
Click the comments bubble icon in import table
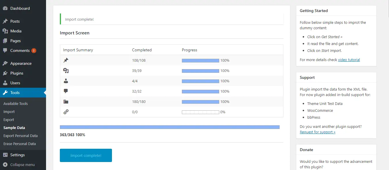(x=66, y=91)
